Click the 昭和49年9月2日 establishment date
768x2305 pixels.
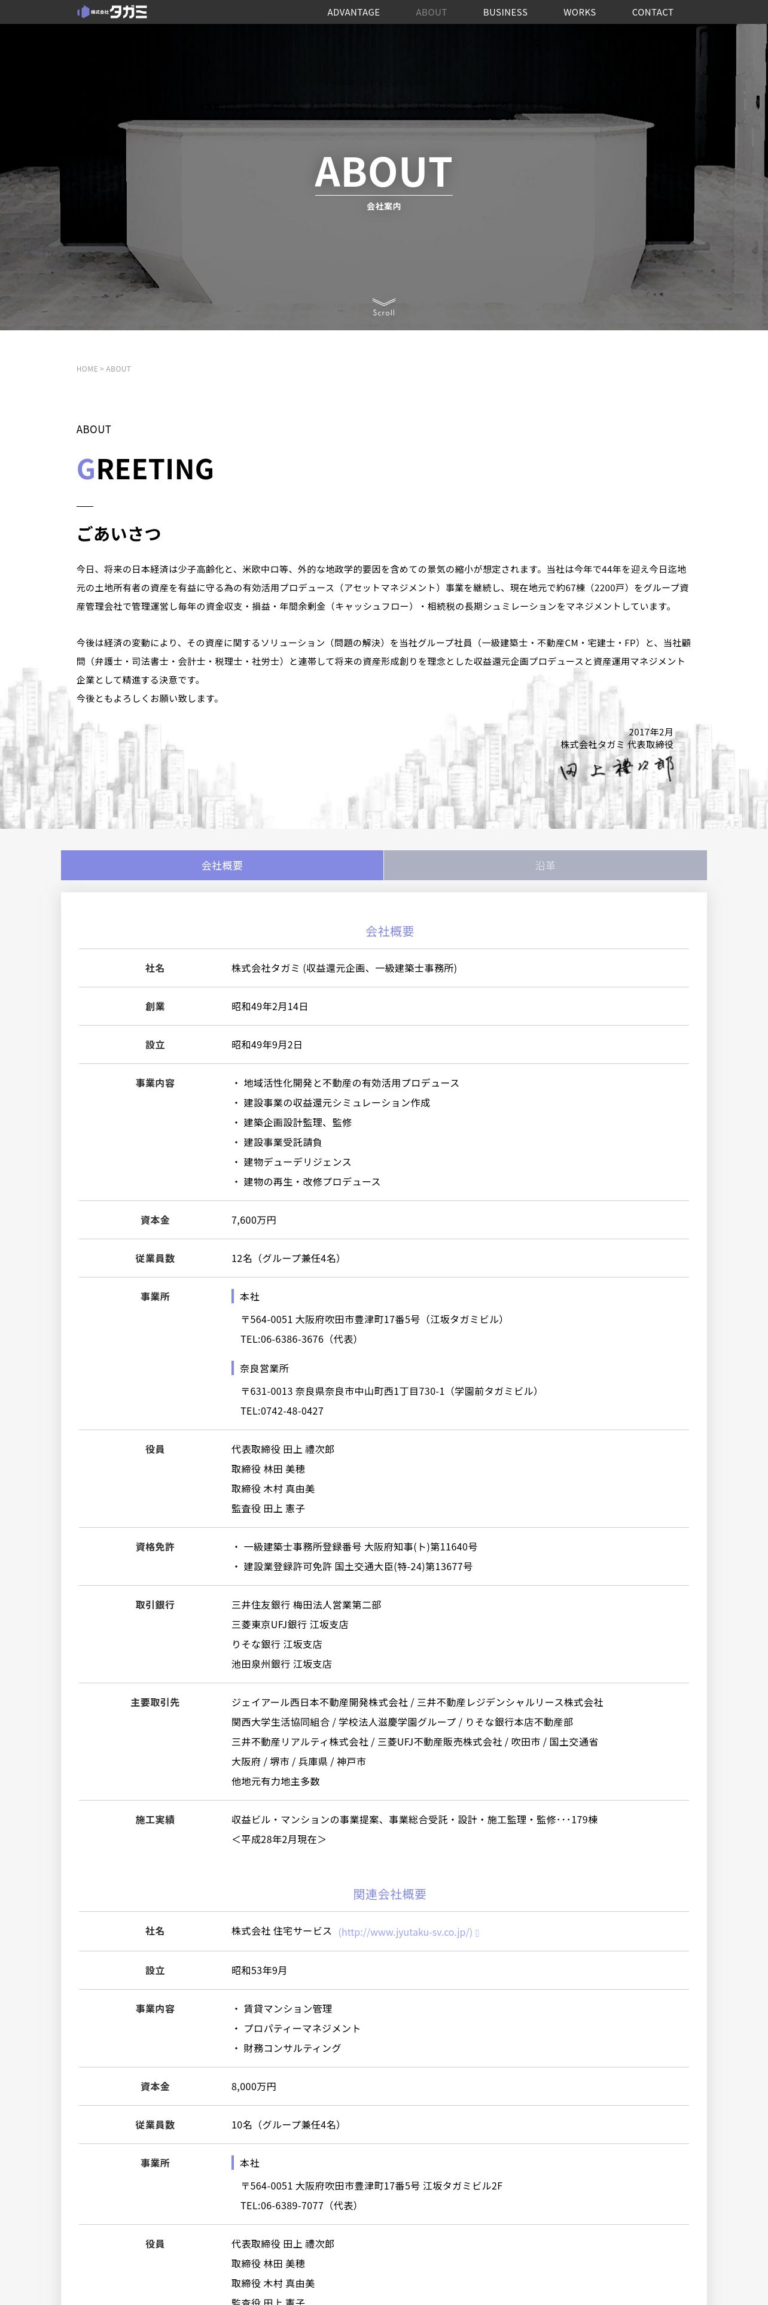(266, 1045)
